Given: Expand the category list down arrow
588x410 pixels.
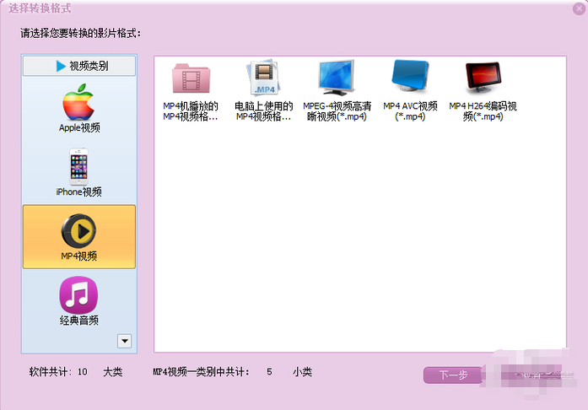Looking at the screenshot, I should (125, 341).
